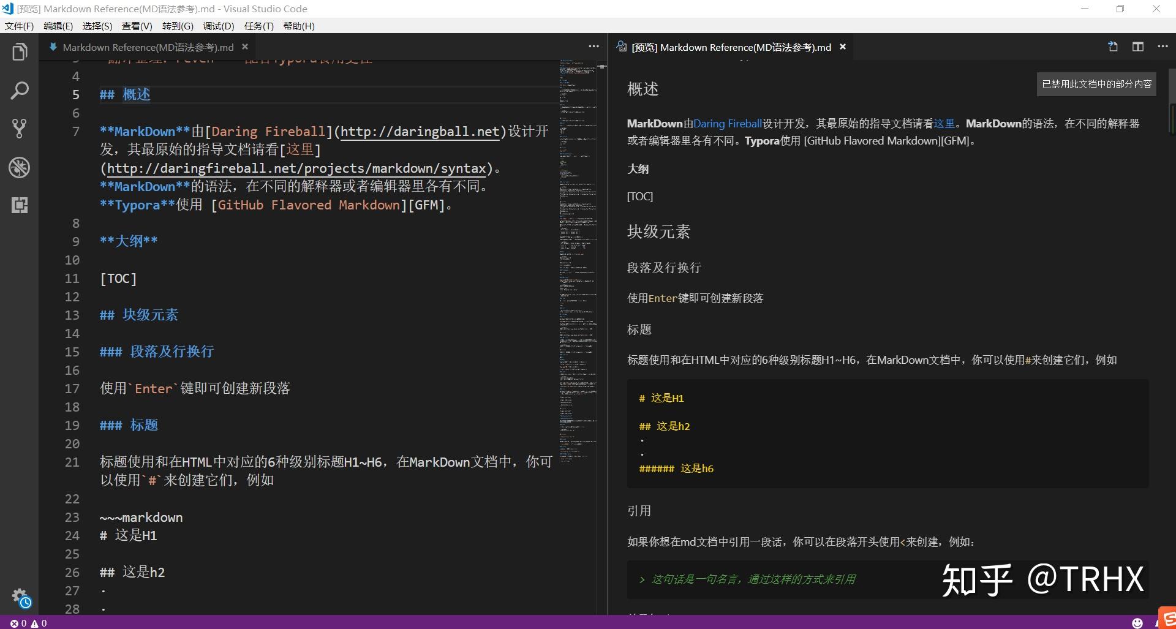
Task: Click the minimap beside the editor
Action: click(x=576, y=245)
